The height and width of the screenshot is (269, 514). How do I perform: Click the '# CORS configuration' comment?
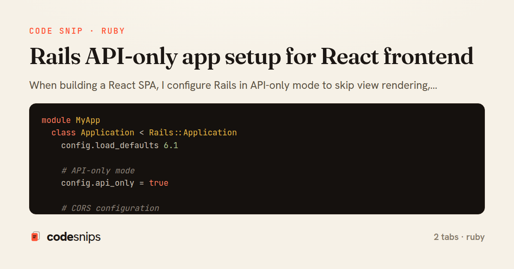pyautogui.click(x=110, y=208)
